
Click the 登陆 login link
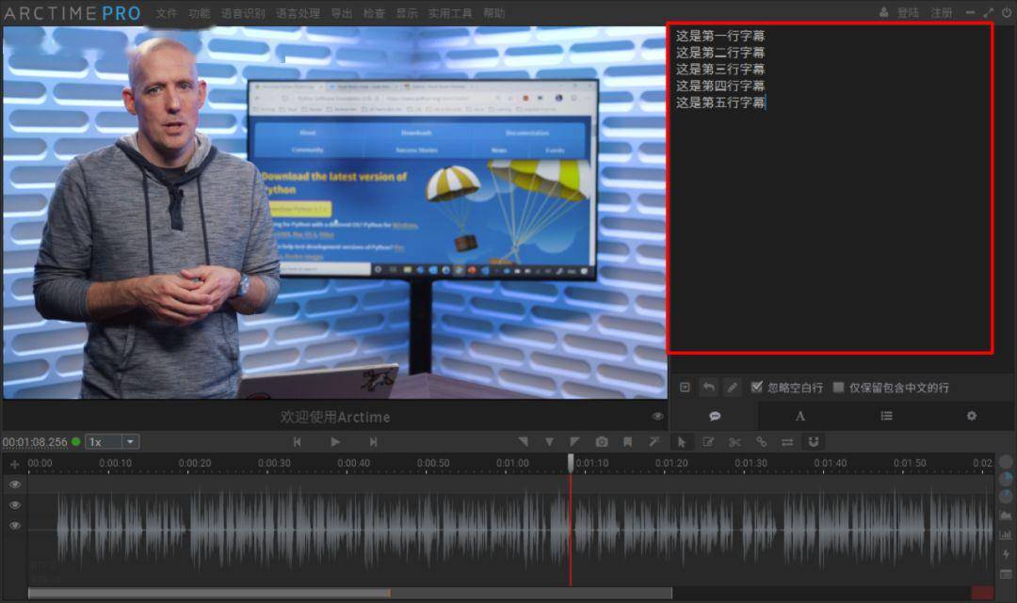coord(908,13)
